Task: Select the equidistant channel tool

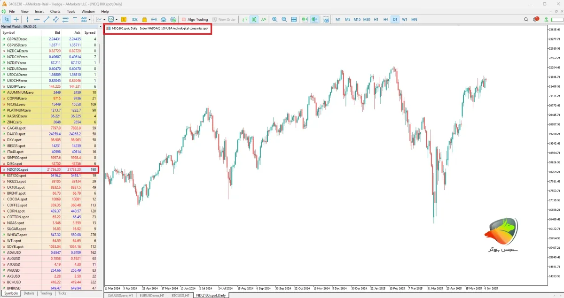Action: [56, 19]
